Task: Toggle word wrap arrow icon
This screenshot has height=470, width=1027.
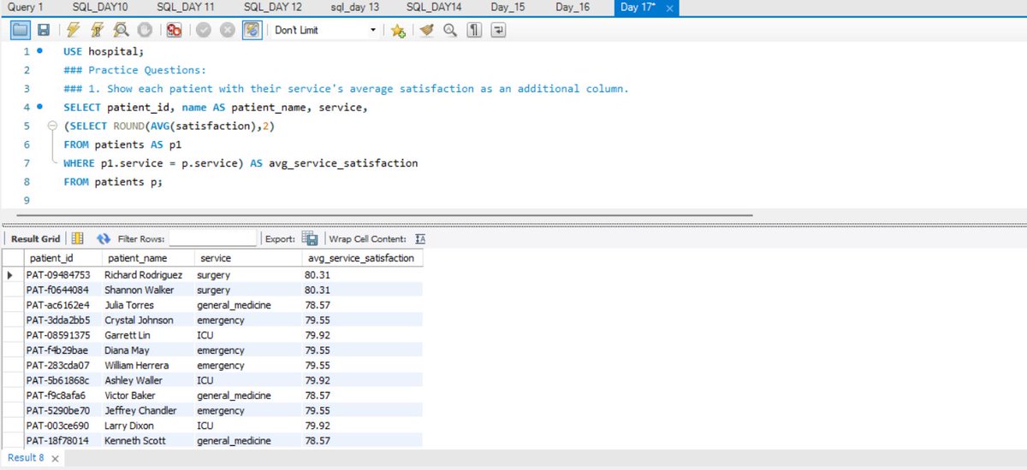Action: (498, 30)
